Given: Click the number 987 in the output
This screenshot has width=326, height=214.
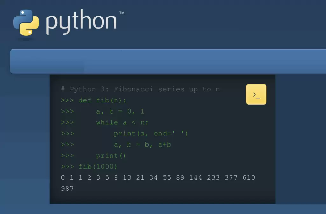Looking at the screenshot, I should point(67,189).
